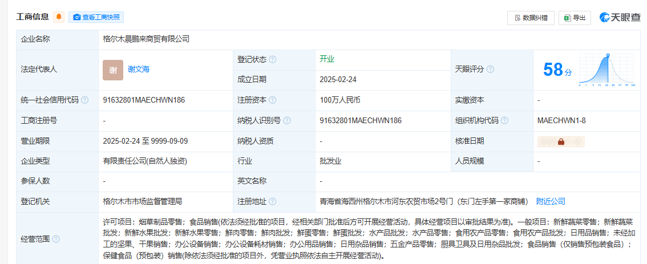Click the 企业名称 label cell

58,39
